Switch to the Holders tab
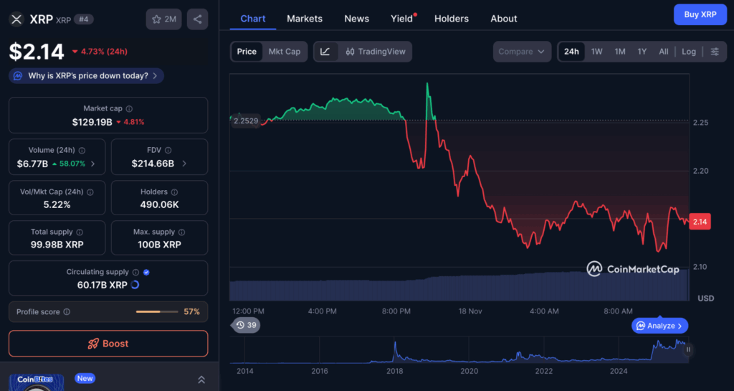This screenshot has width=734, height=391. [452, 19]
